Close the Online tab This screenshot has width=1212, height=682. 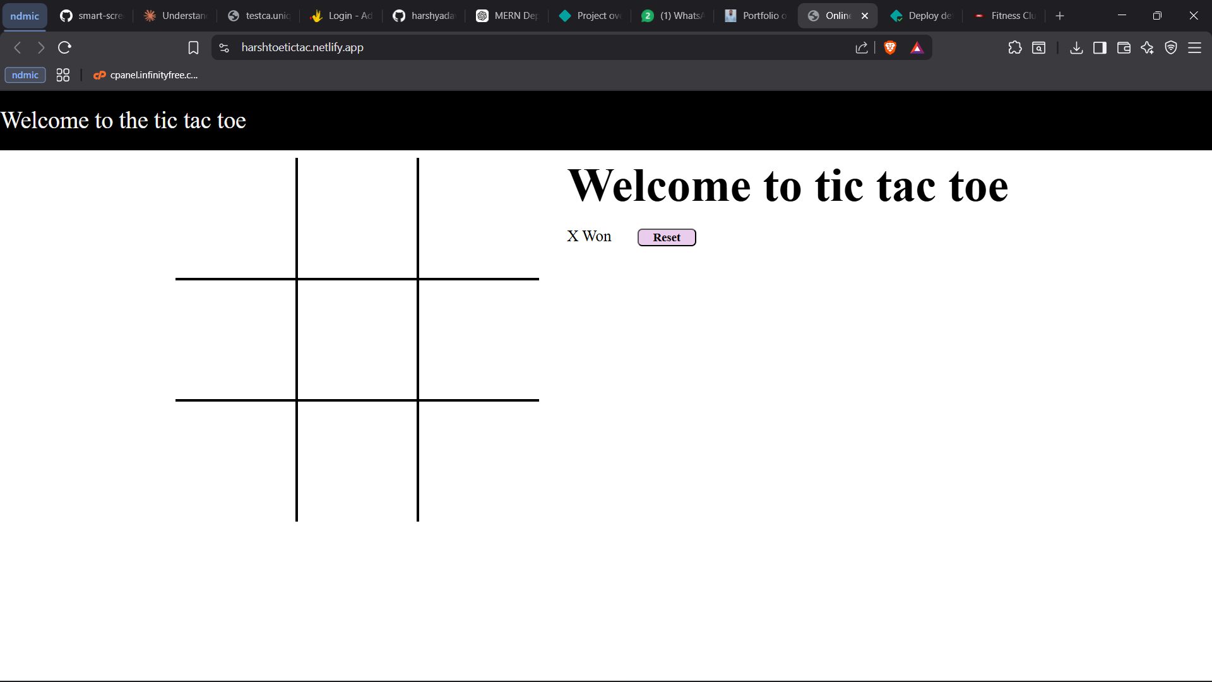click(865, 16)
